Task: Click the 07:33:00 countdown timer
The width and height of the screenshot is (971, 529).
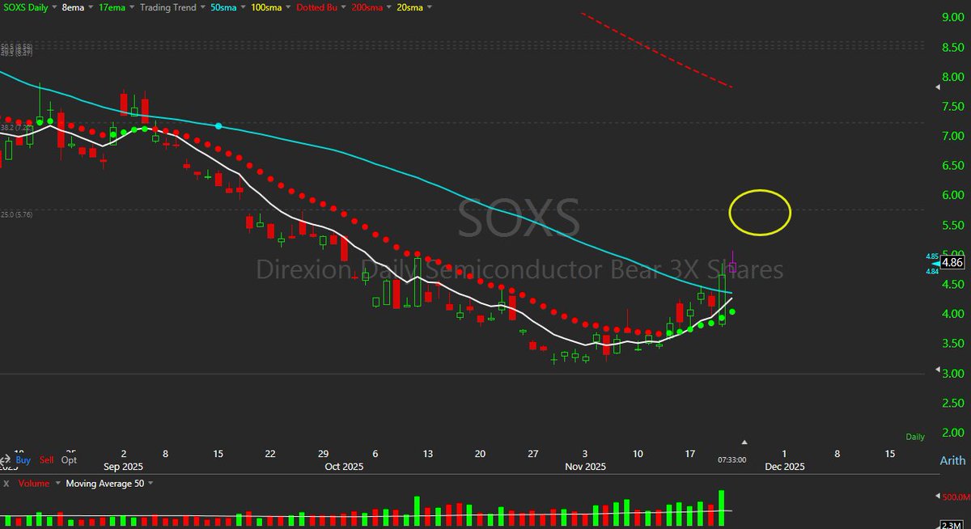Action: click(x=731, y=459)
